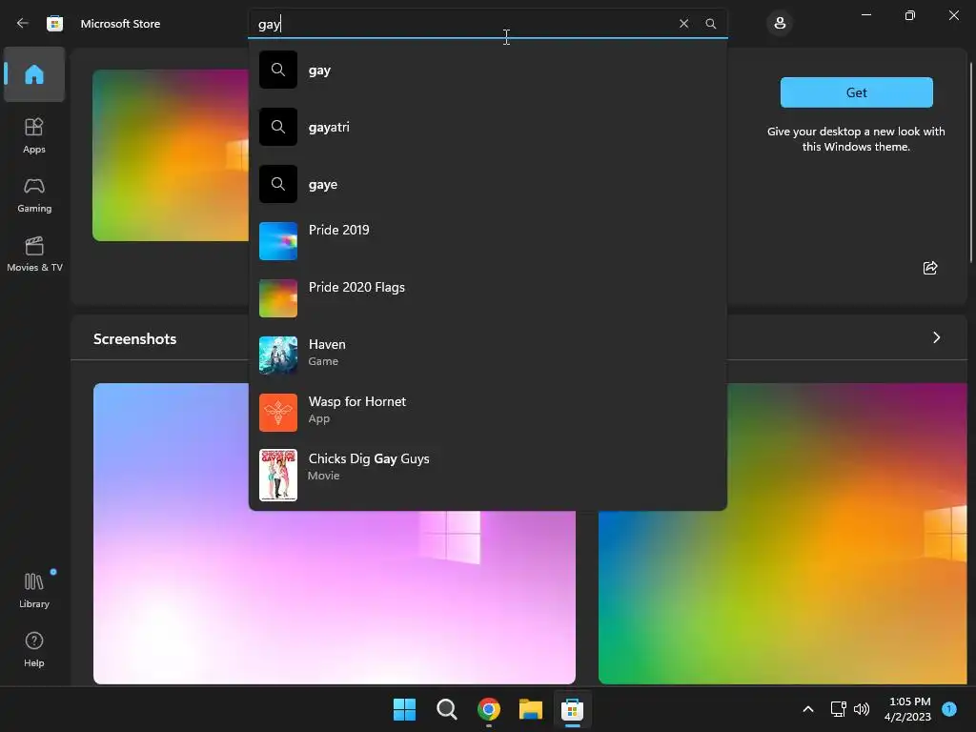976x732 pixels.
Task: Switch to the Gaming section
Action: 34,194
